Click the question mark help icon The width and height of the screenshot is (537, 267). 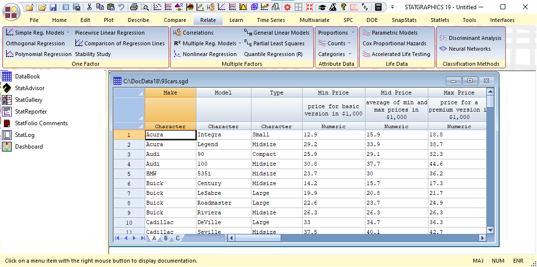tap(343, 7)
